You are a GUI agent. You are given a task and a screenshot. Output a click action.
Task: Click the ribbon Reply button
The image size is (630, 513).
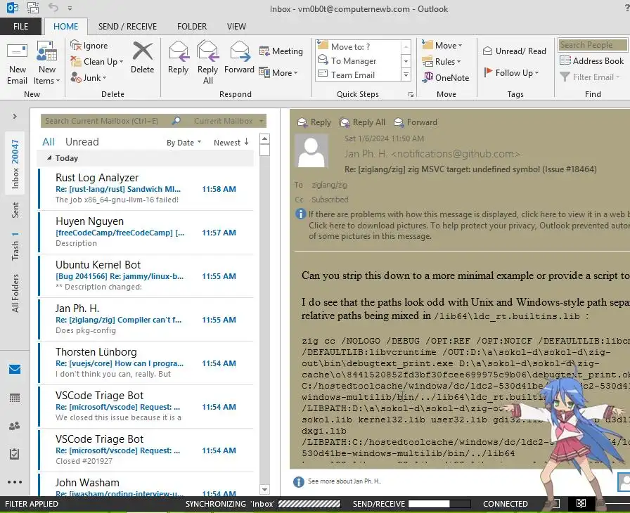coord(178,58)
